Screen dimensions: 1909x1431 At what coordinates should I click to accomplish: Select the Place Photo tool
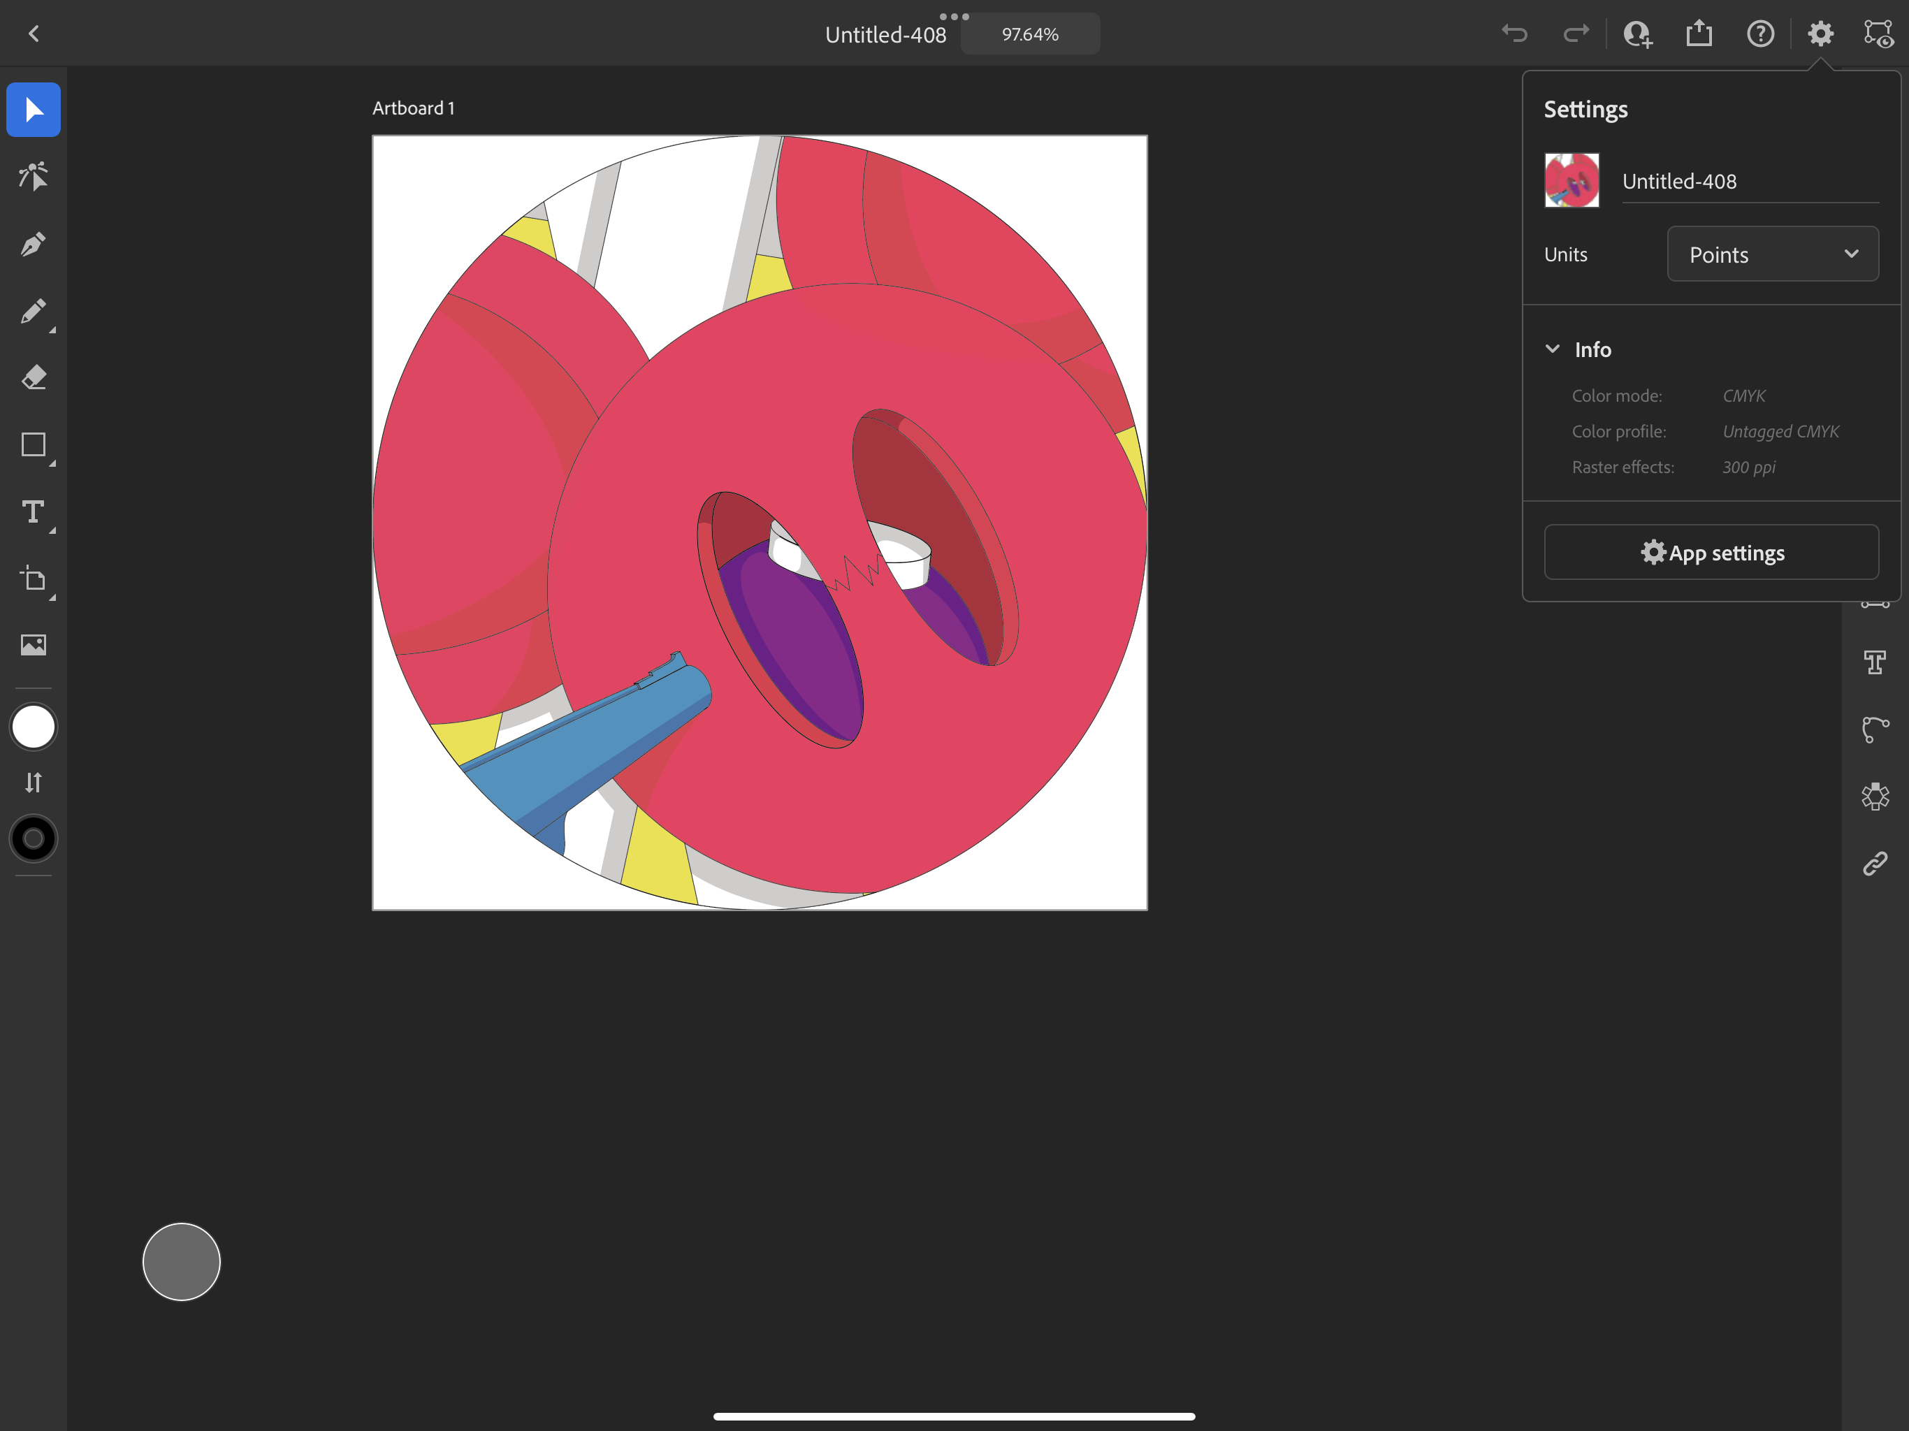point(33,644)
